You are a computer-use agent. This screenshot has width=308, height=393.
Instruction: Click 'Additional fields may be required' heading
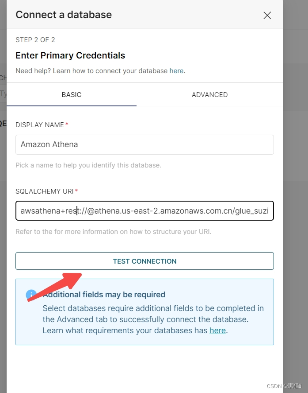[x=104, y=295]
